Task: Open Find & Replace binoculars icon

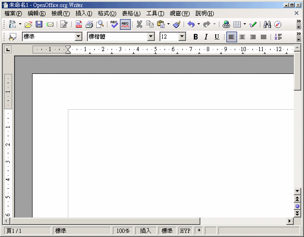Action: [267, 25]
